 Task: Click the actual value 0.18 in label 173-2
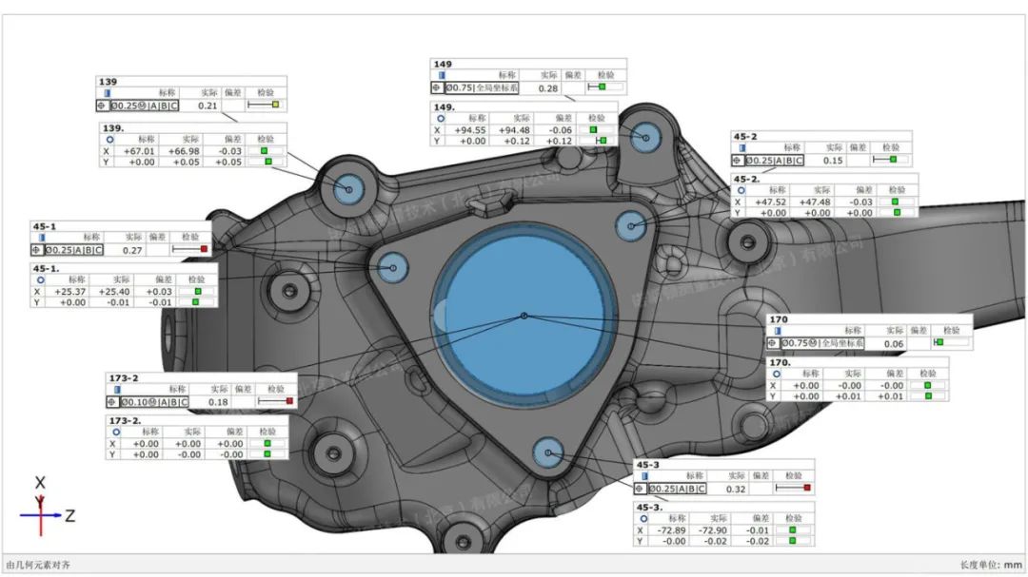218,402
